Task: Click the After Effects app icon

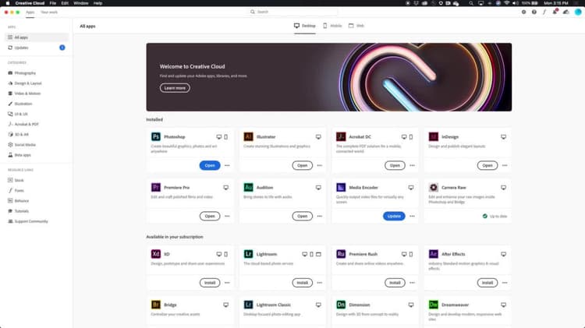Action: coord(433,254)
